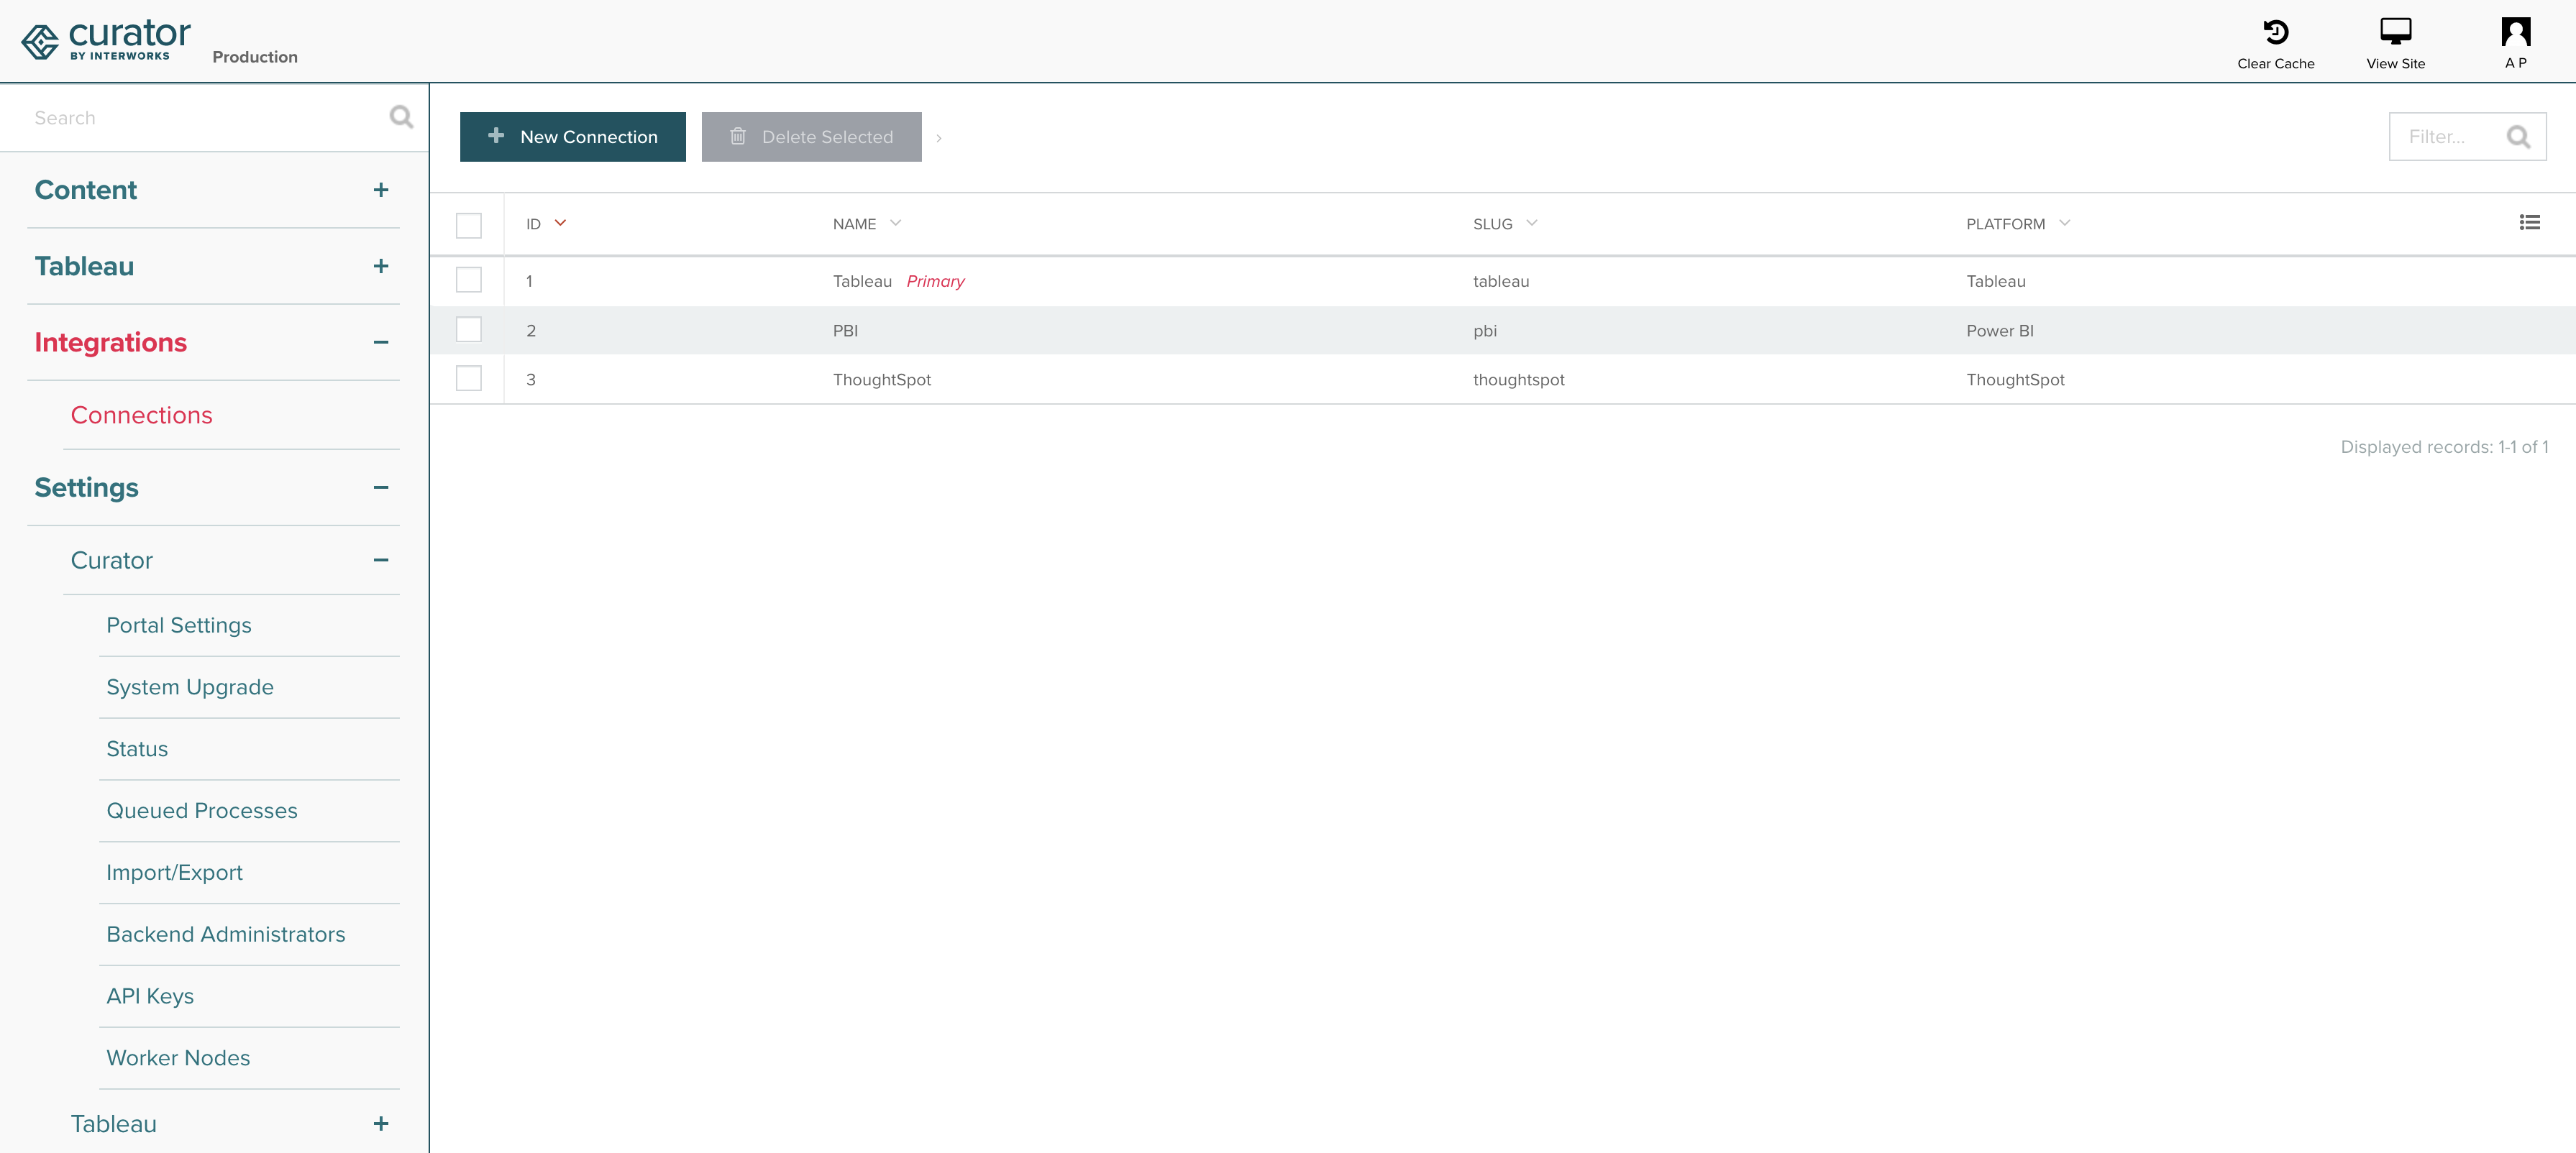The height and width of the screenshot is (1153, 2576).
Task: Collapse the Curator subsection minus
Action: pos(381,561)
